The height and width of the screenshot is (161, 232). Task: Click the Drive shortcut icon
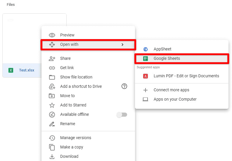pyautogui.click(x=52, y=86)
